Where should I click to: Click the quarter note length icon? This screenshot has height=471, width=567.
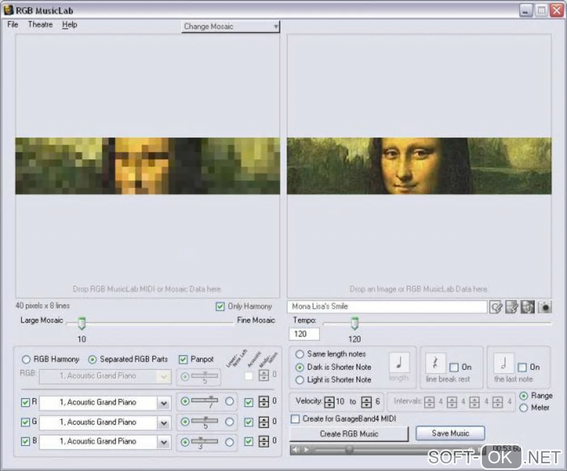click(399, 363)
